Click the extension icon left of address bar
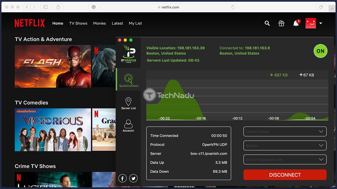337x189 pixels. coord(93,7)
